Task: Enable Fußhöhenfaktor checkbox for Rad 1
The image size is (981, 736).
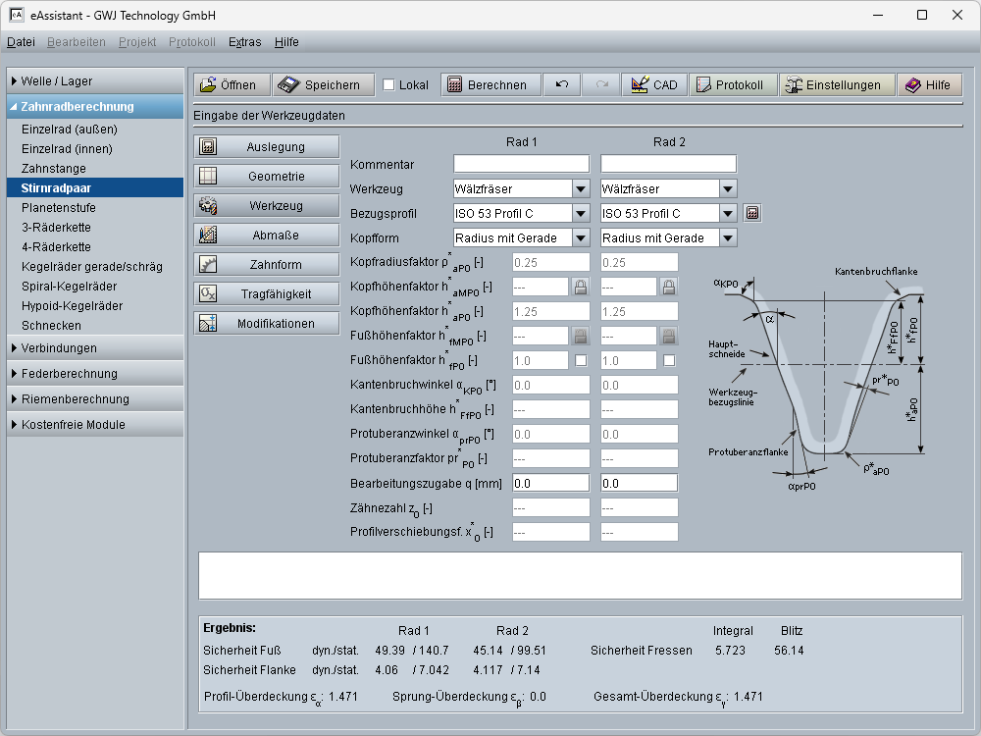Action: [x=581, y=360]
